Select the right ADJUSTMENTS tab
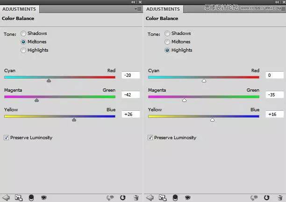Screen dimensions: 286x202 (x=163, y=9)
